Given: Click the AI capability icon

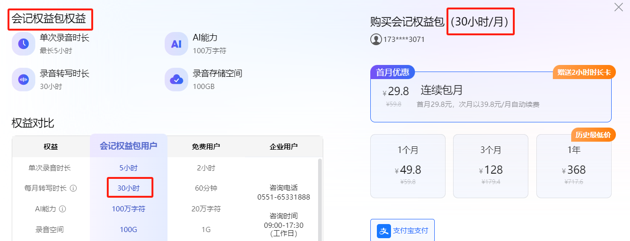Looking at the screenshot, I should click(x=176, y=44).
